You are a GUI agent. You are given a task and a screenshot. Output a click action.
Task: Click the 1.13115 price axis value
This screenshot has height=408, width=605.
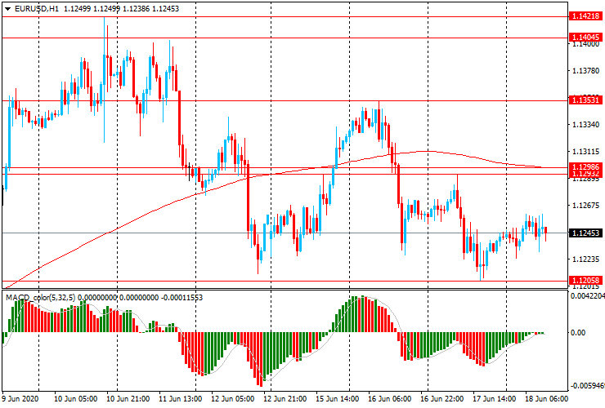(x=585, y=152)
